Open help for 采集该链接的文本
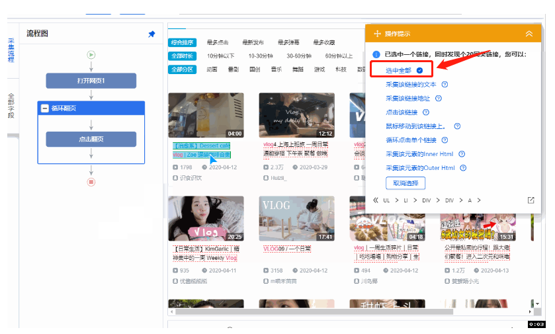 coord(445,85)
